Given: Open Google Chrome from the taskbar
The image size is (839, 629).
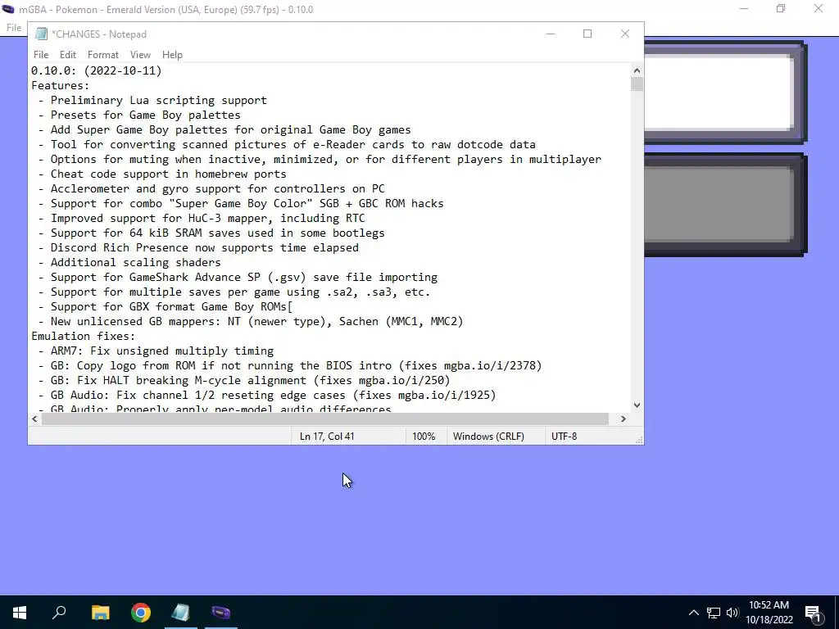Looking at the screenshot, I should pos(141,613).
